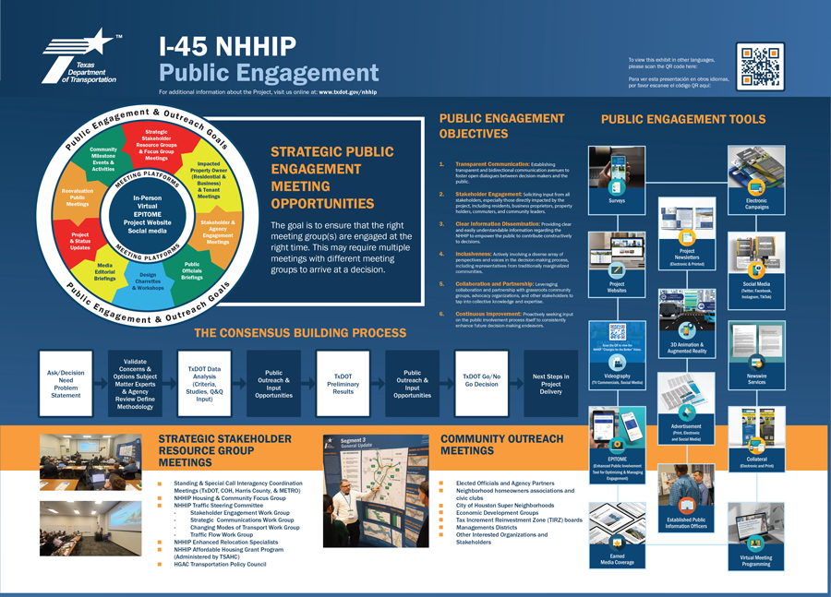Click the Segment 3 General Update board photo
This screenshot has width=831, height=597.
pos(376,491)
